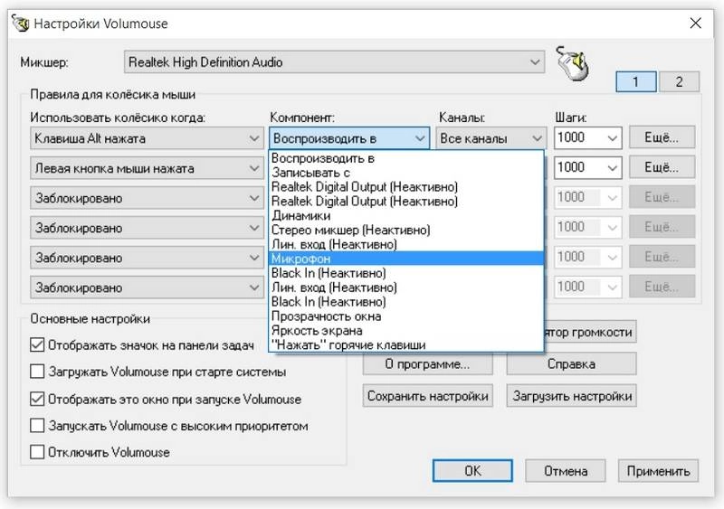
Task: Enable 'Загружать Volumouse при старте системы'
Action: click(x=37, y=372)
